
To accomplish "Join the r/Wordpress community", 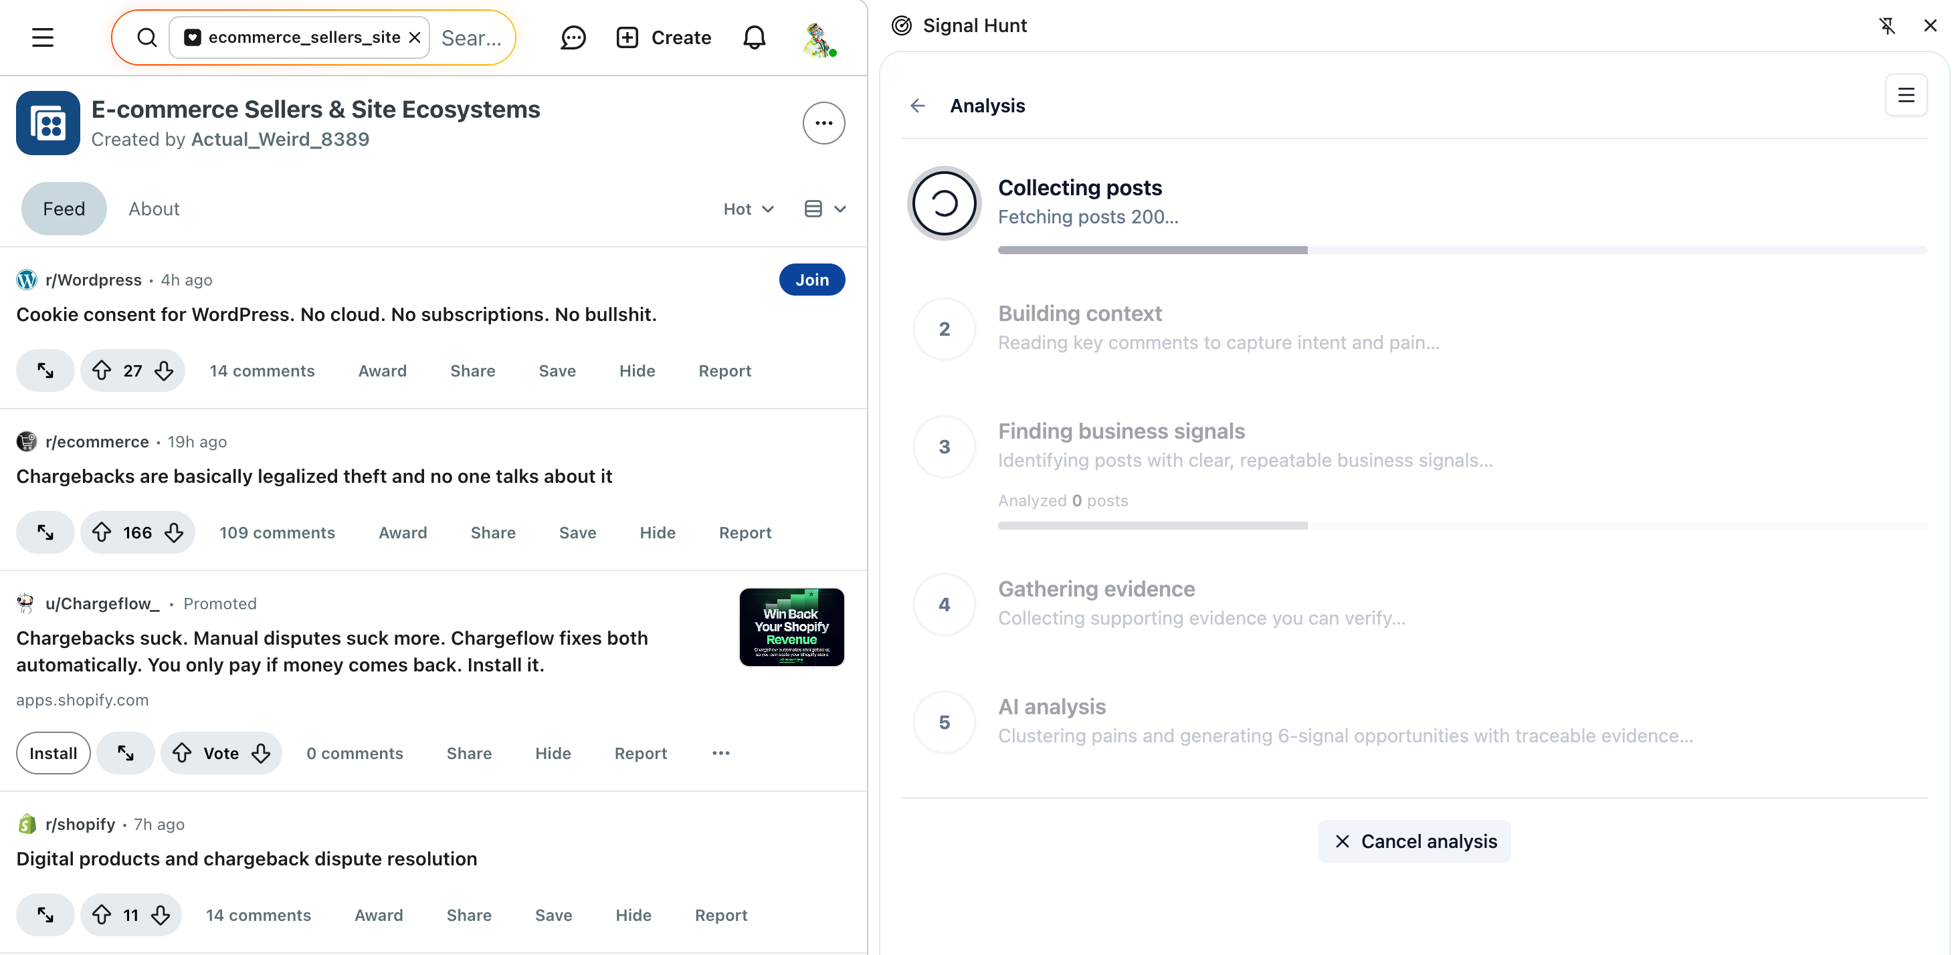I will pyautogui.click(x=812, y=280).
